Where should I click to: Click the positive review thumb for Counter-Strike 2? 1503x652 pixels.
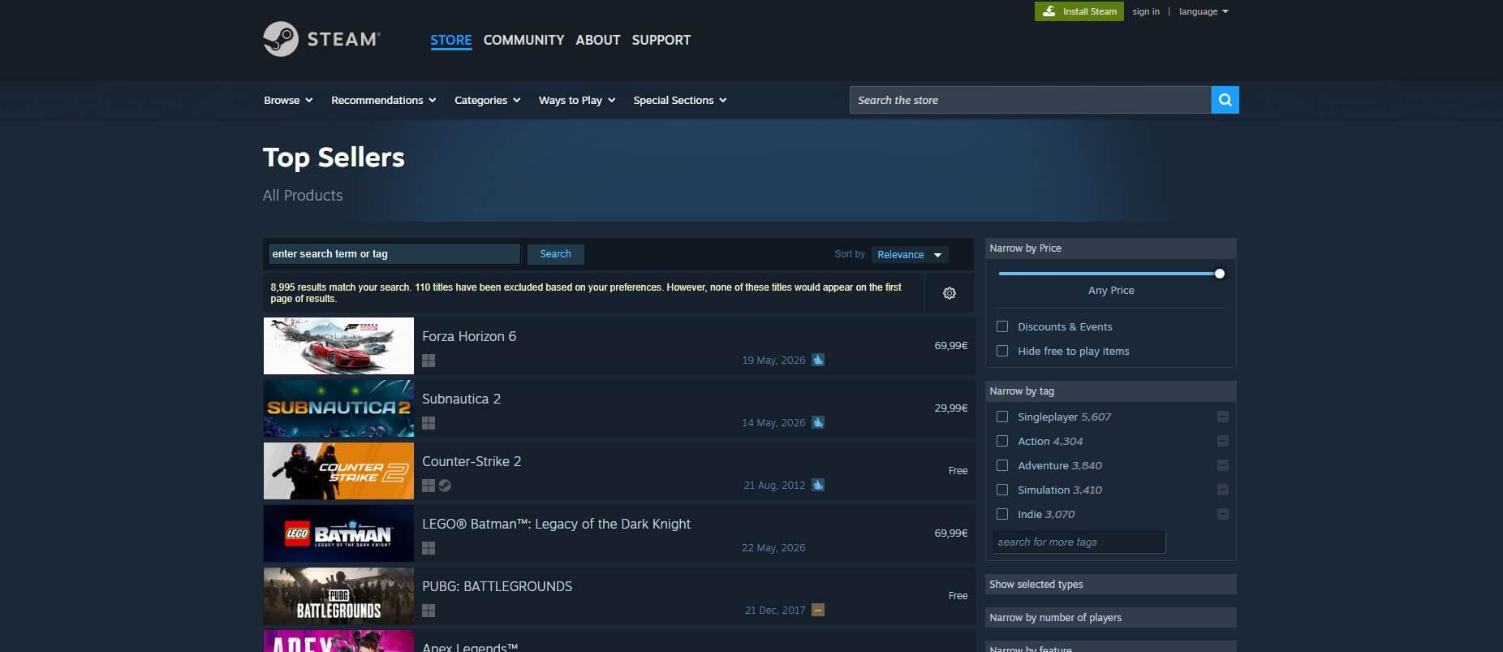818,485
